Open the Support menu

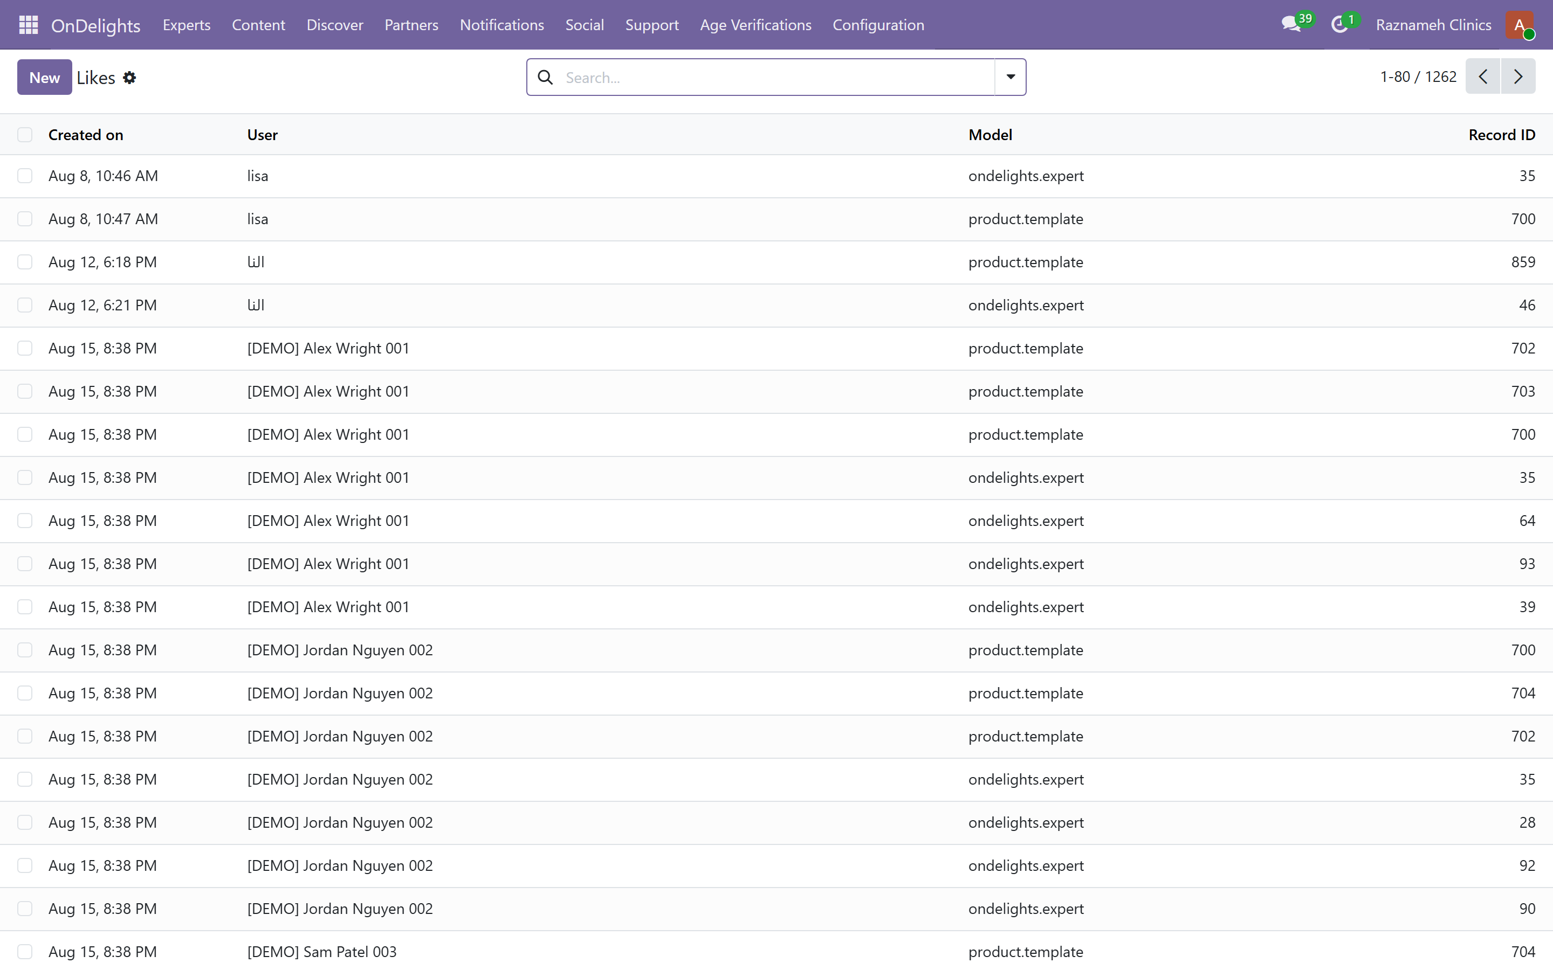[x=652, y=25]
